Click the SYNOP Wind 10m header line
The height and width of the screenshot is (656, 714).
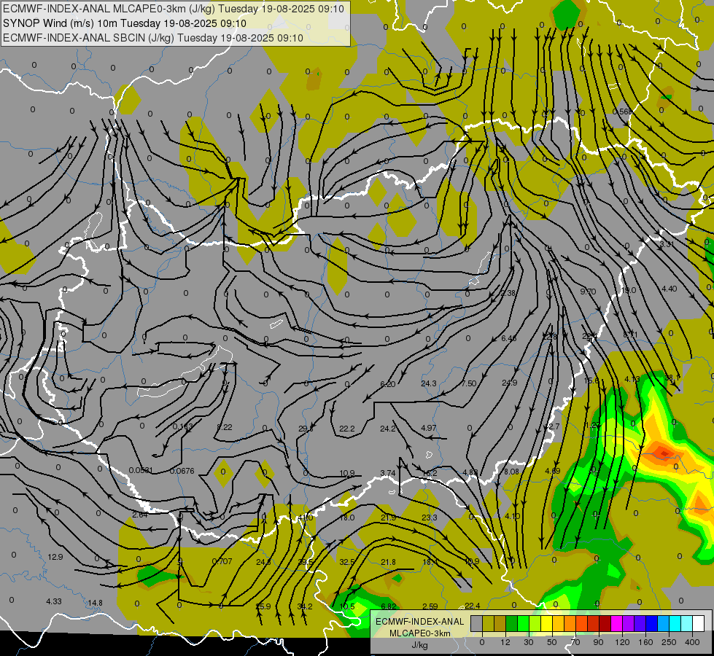point(124,23)
